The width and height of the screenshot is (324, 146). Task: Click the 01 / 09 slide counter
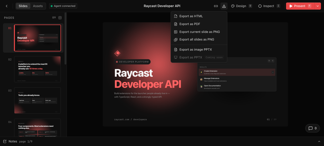point(272,119)
